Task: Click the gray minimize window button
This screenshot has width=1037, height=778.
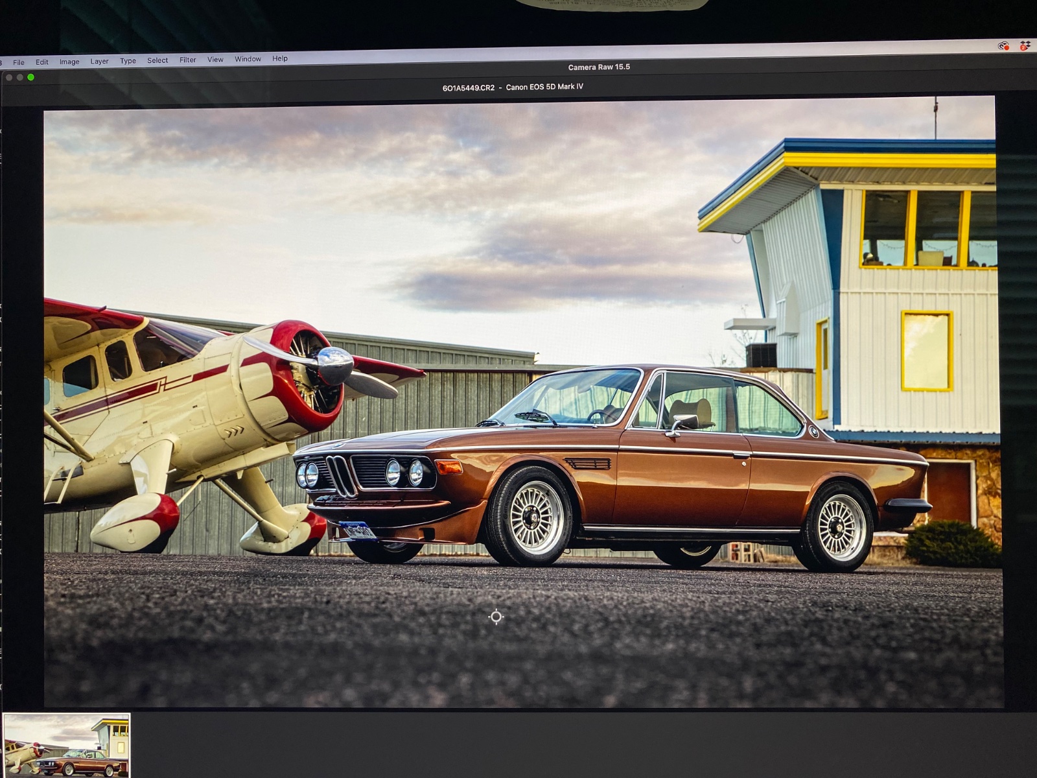Action: click(20, 77)
